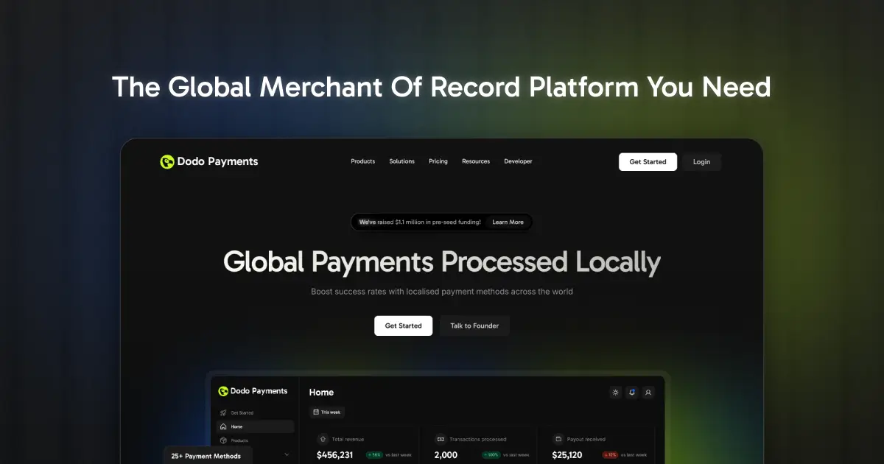Screen dimensions: 884x464
Task: Click the Total revenue arrow icon
Action: (323, 438)
